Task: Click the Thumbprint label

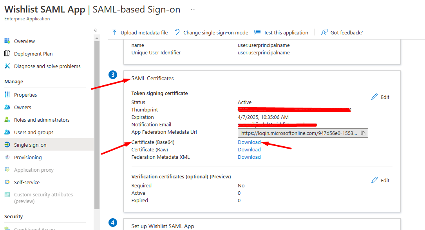Action: tap(145, 110)
